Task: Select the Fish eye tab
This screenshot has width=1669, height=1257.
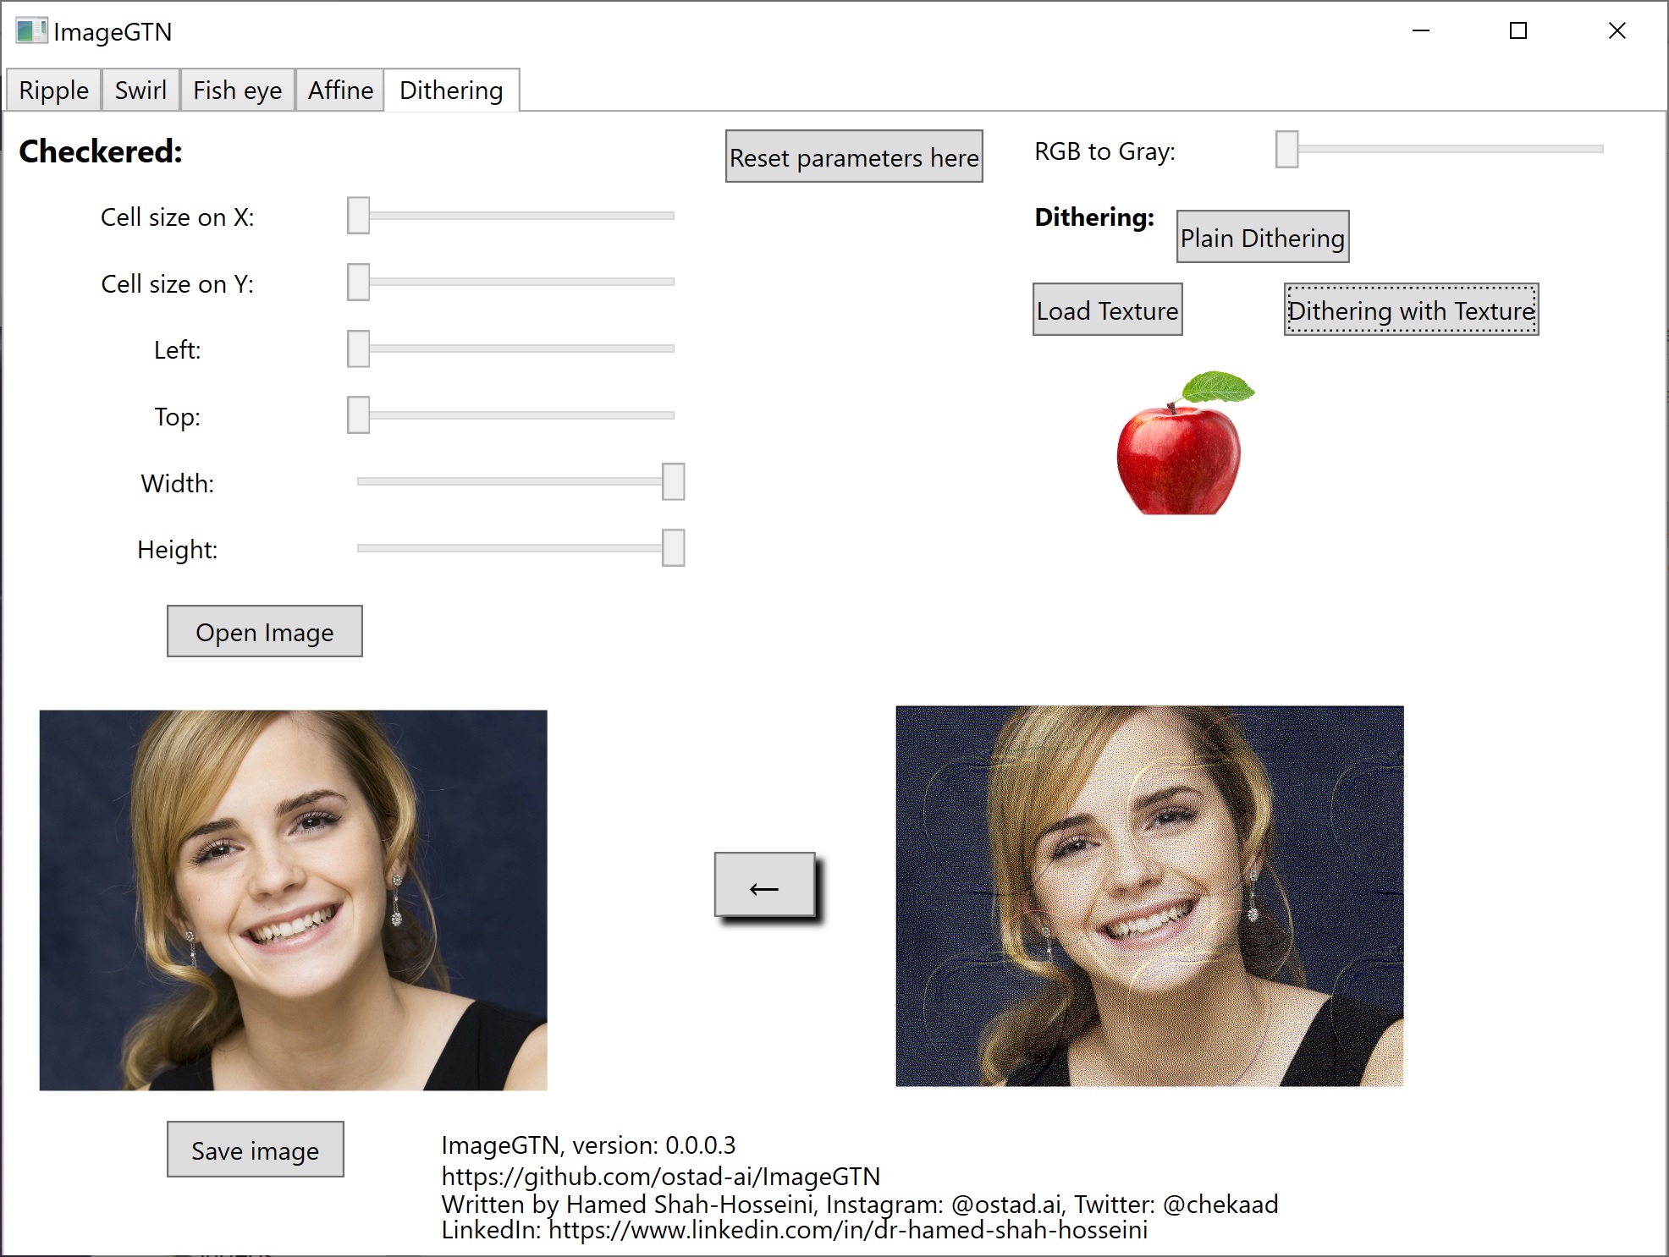Action: point(237,91)
